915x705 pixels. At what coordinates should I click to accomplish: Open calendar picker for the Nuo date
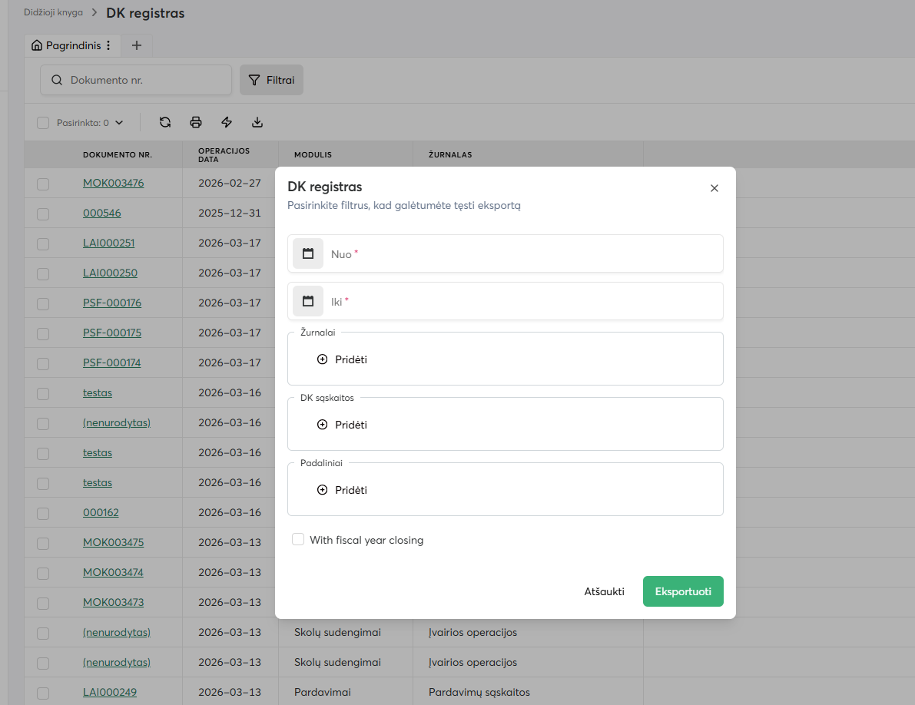pyautogui.click(x=308, y=253)
